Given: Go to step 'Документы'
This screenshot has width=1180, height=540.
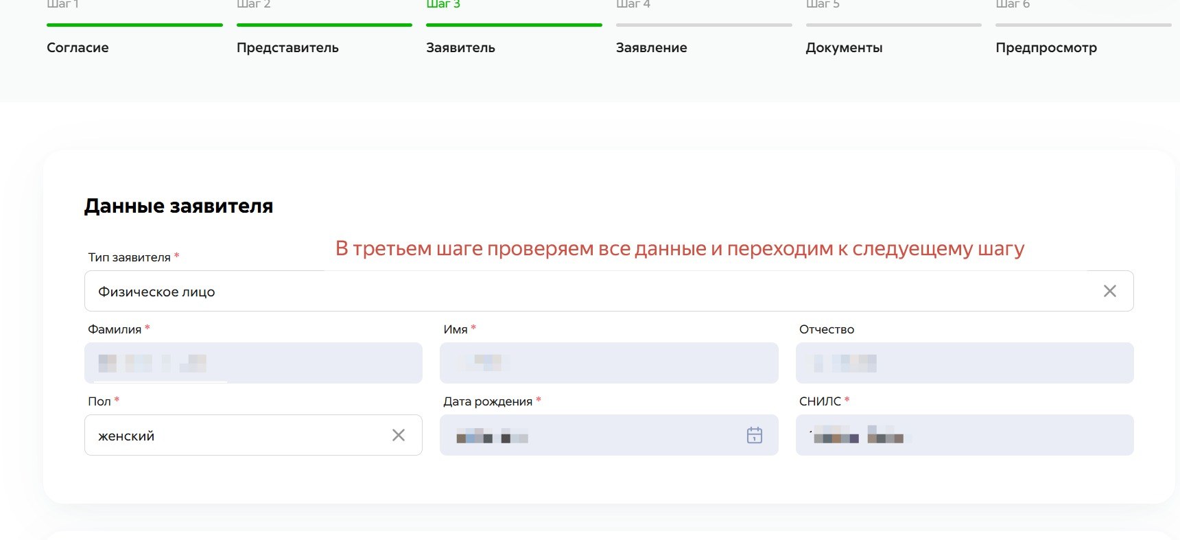Looking at the screenshot, I should pos(844,47).
